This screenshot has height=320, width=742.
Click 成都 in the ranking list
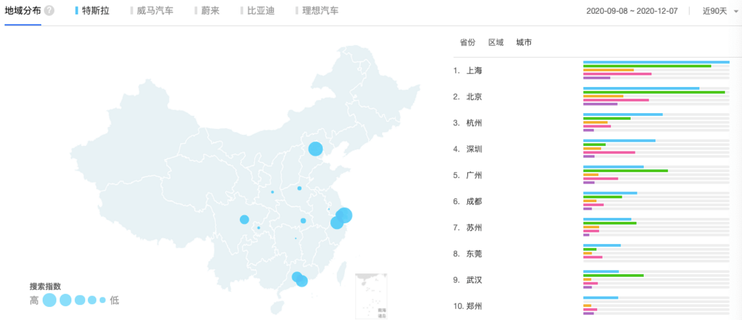[474, 201]
